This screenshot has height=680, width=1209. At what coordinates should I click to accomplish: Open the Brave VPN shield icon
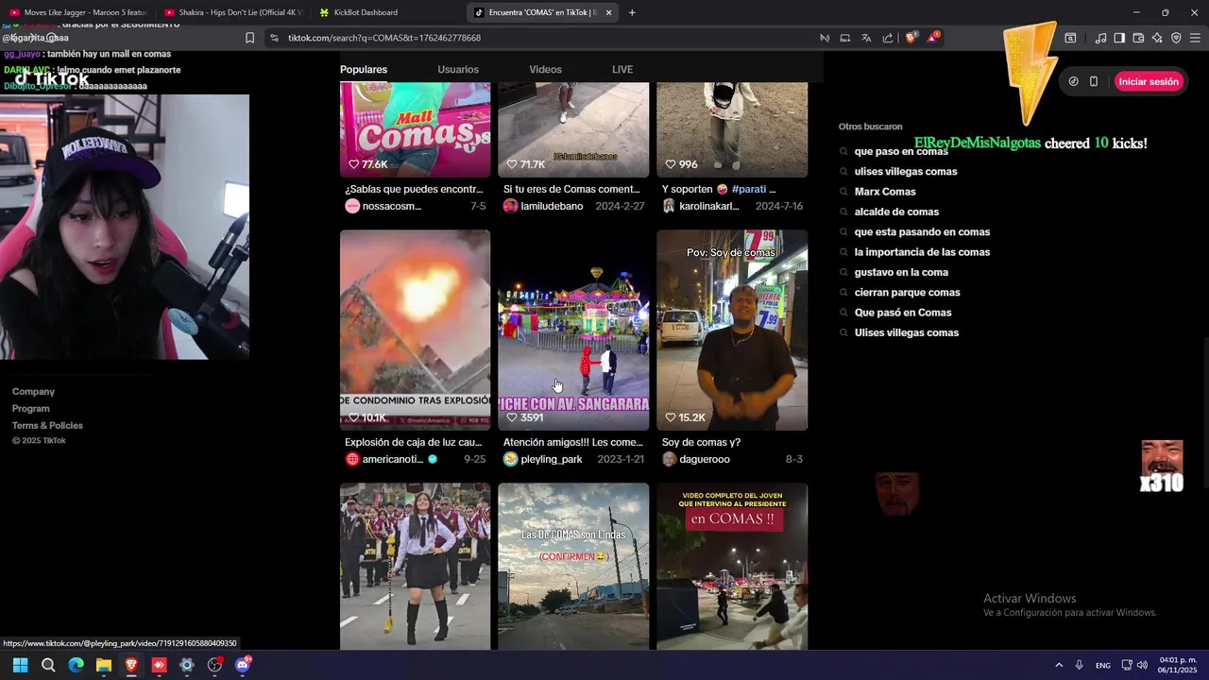tap(1176, 38)
